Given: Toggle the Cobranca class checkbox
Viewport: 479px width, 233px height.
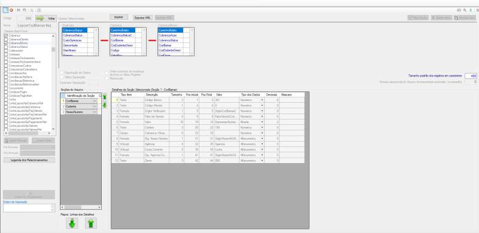Looking at the screenshot, I should (6, 36).
